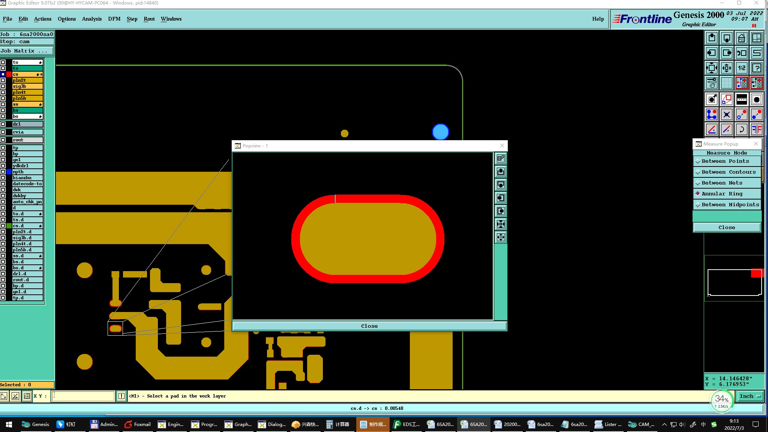
Task: Click the zoom in icon with outward arrows
Action: [712, 68]
